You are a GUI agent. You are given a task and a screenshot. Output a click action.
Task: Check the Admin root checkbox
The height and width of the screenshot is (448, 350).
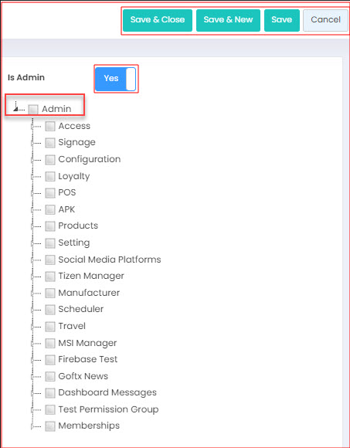click(33, 109)
